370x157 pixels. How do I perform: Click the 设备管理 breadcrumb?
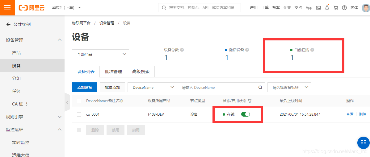[x=107, y=23]
